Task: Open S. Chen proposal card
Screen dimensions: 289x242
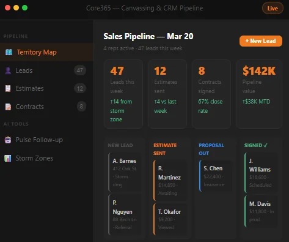Action: click(x=216, y=176)
